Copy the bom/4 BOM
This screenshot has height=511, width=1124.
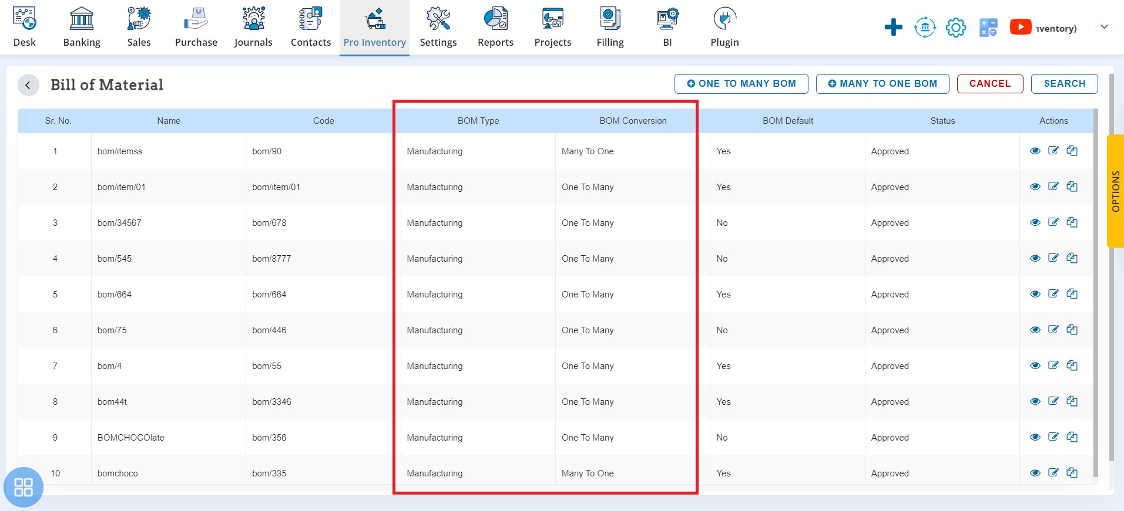click(x=1072, y=365)
